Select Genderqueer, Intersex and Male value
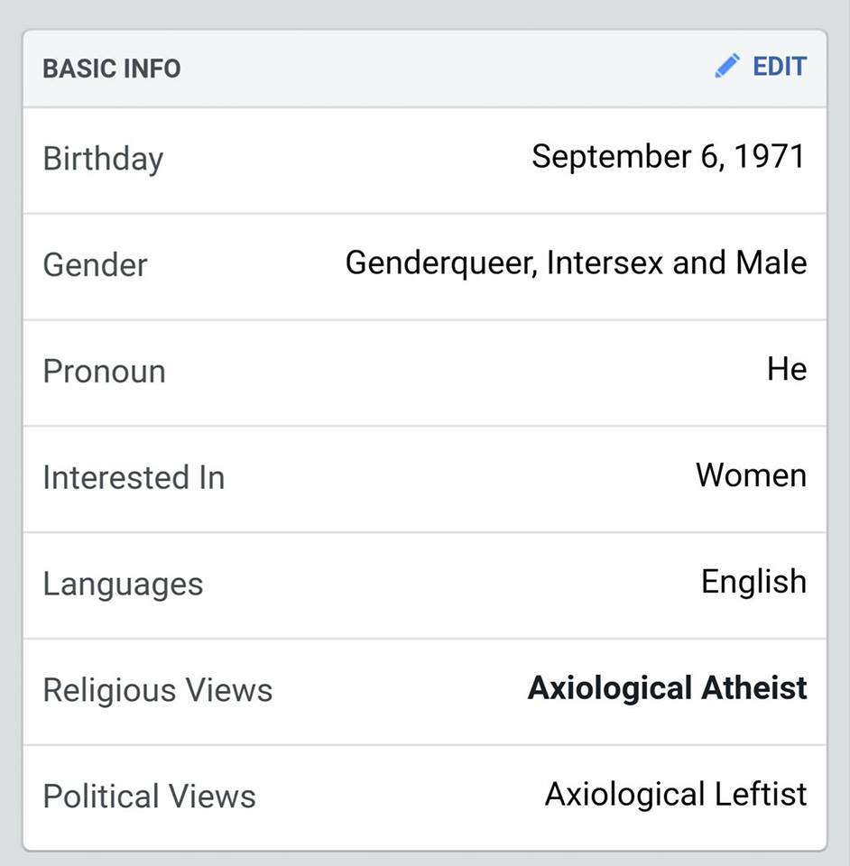Screen dimensions: 850x866 576,263
